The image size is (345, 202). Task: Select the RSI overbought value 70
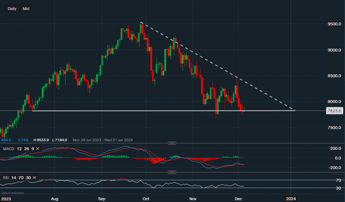20,177
